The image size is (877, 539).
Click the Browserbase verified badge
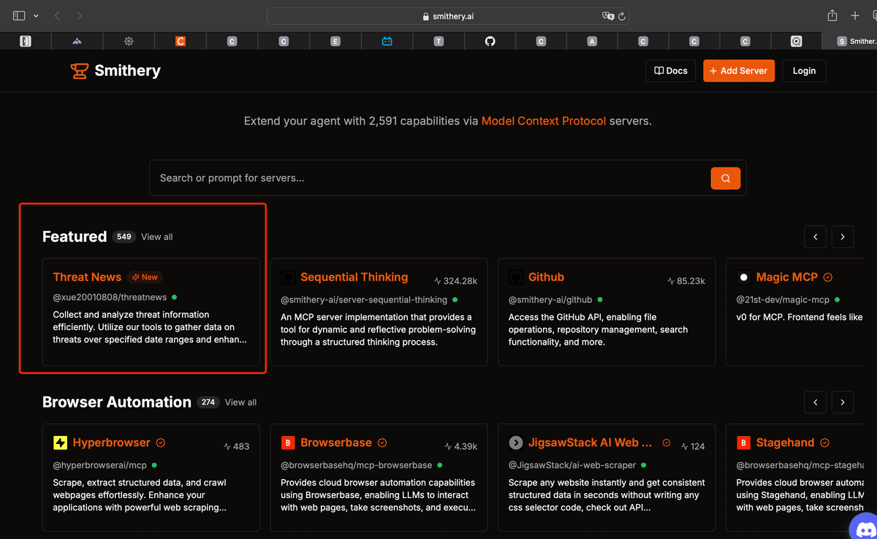coord(382,443)
